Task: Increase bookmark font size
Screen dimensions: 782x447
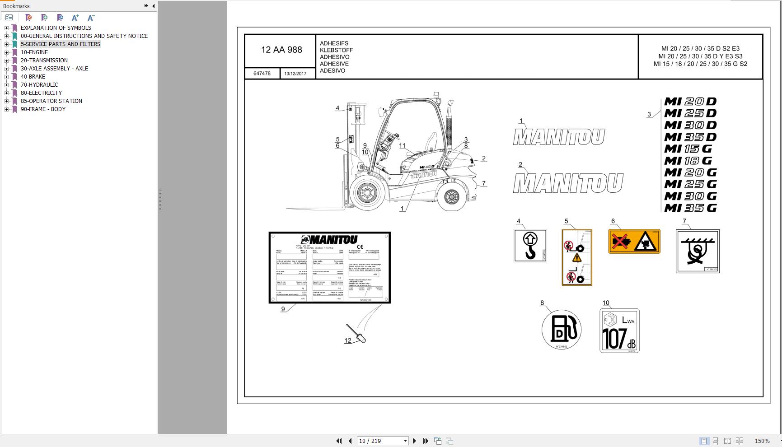Action: coord(75,18)
